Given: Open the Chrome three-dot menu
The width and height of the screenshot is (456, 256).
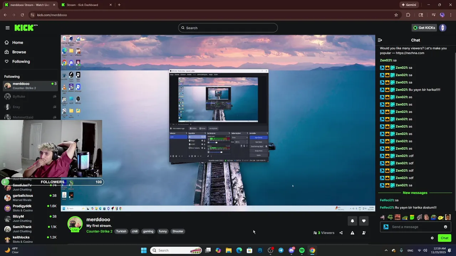Looking at the screenshot, I should tap(451, 15).
